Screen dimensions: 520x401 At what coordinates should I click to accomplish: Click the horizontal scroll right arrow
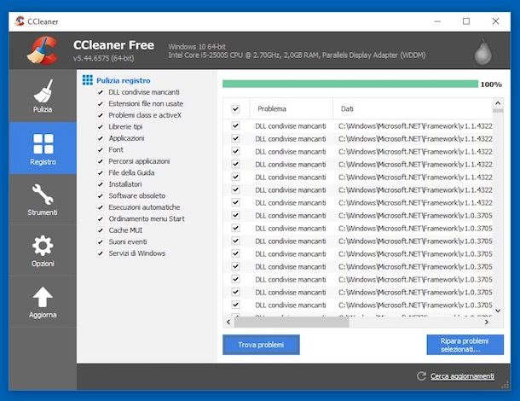(487, 322)
